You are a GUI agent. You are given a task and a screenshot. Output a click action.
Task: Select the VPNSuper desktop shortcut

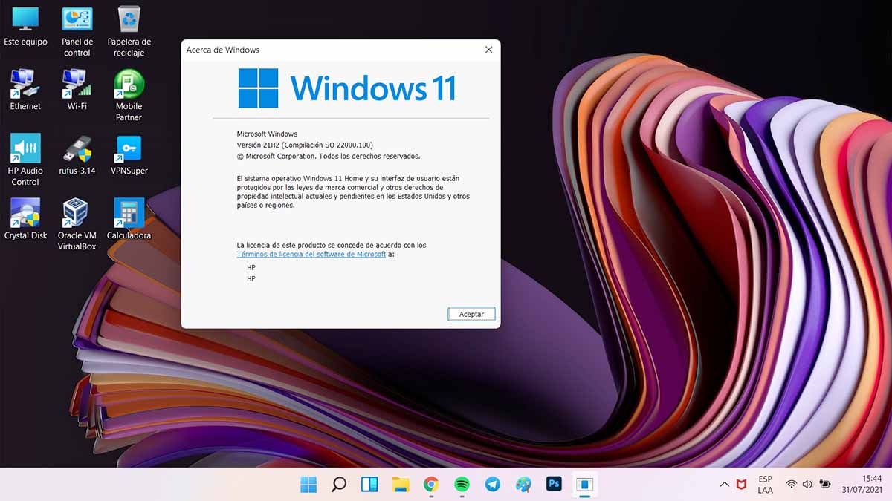[129, 155]
